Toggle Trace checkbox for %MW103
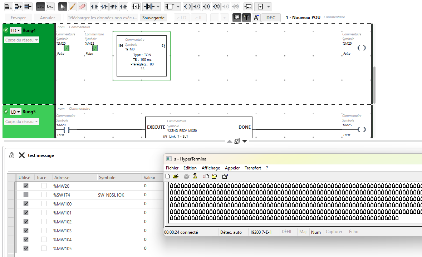Screen dimensions: 422x257 pyautogui.click(x=44, y=231)
